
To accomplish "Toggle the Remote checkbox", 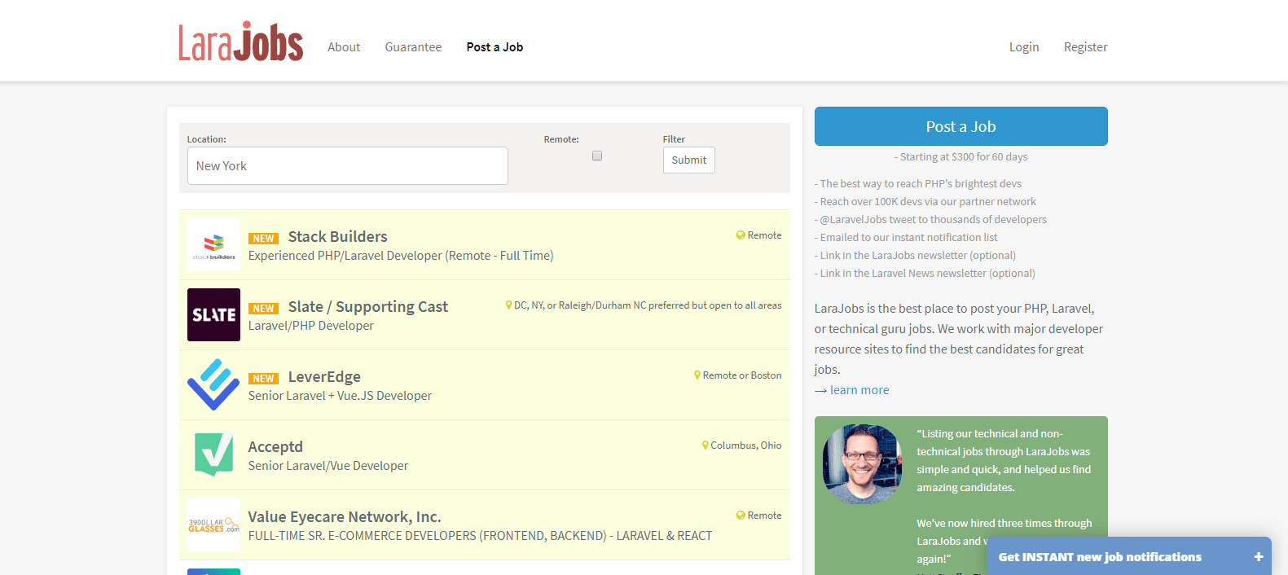I will point(597,156).
